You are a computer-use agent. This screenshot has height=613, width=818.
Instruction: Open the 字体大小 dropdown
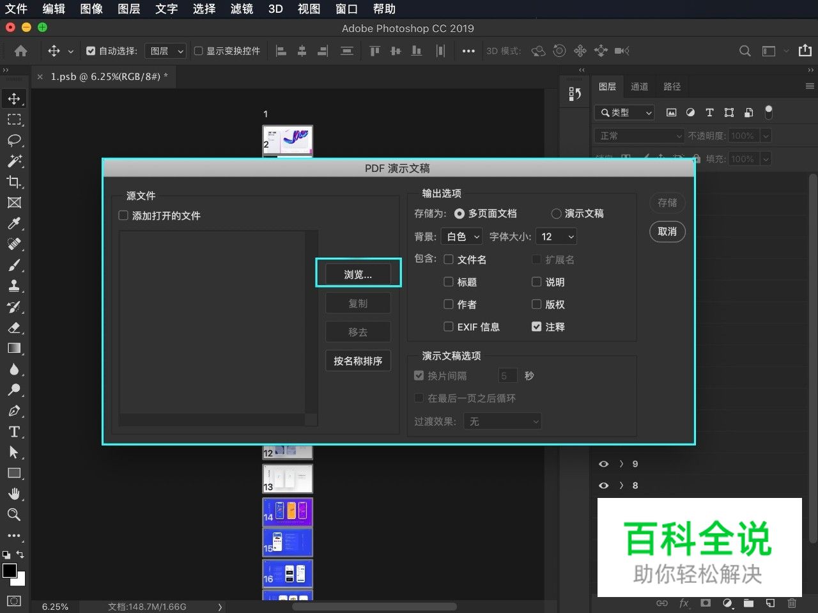(556, 236)
